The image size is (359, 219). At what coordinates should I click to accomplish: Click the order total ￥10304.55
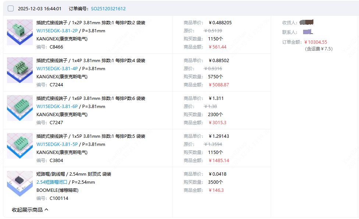[316, 42]
